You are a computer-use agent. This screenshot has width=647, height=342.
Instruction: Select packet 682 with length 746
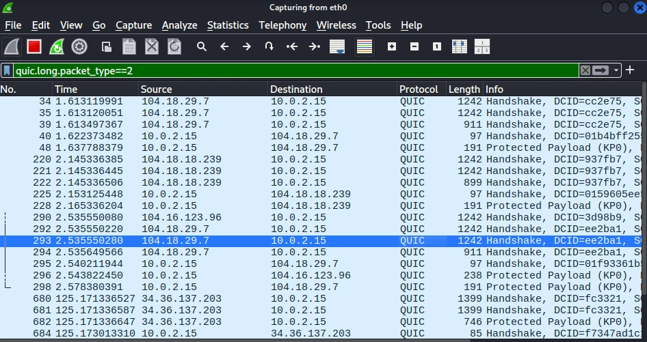(321, 322)
